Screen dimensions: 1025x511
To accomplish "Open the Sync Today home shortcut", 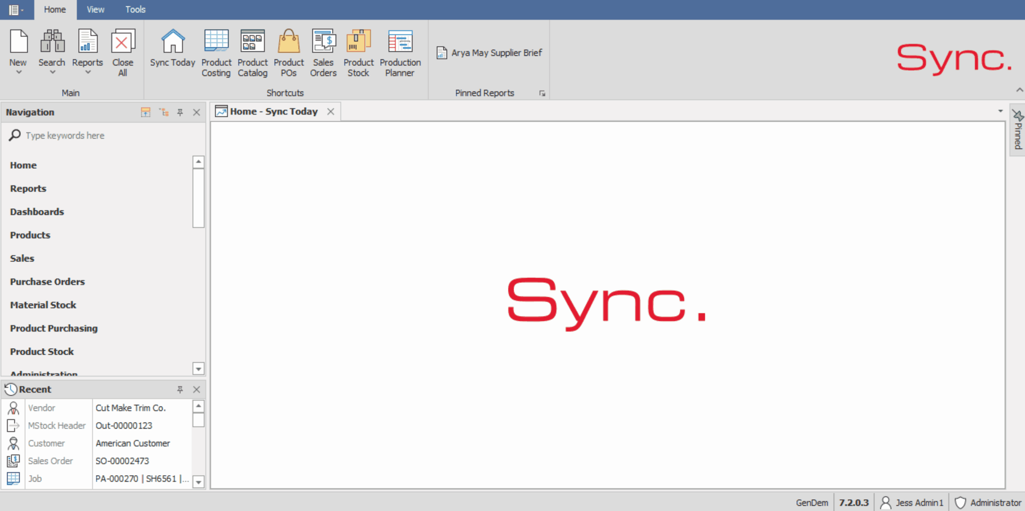I will tap(172, 49).
